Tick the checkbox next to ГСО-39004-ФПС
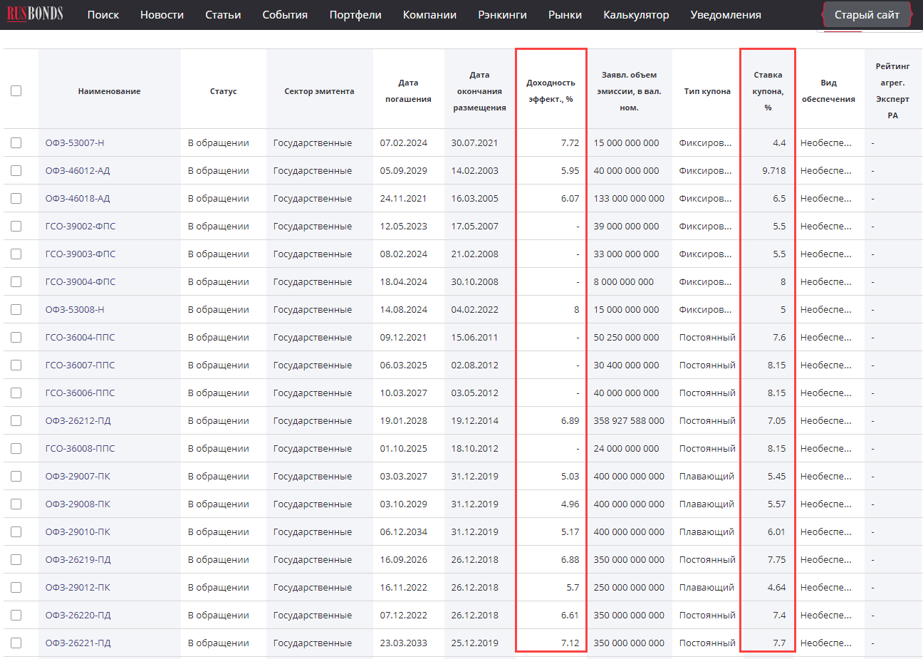The height and width of the screenshot is (659, 923). pos(16,282)
